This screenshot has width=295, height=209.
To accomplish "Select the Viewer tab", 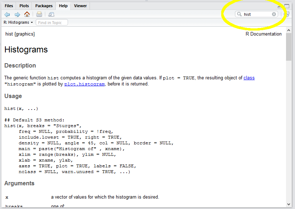I will tap(80, 6).
